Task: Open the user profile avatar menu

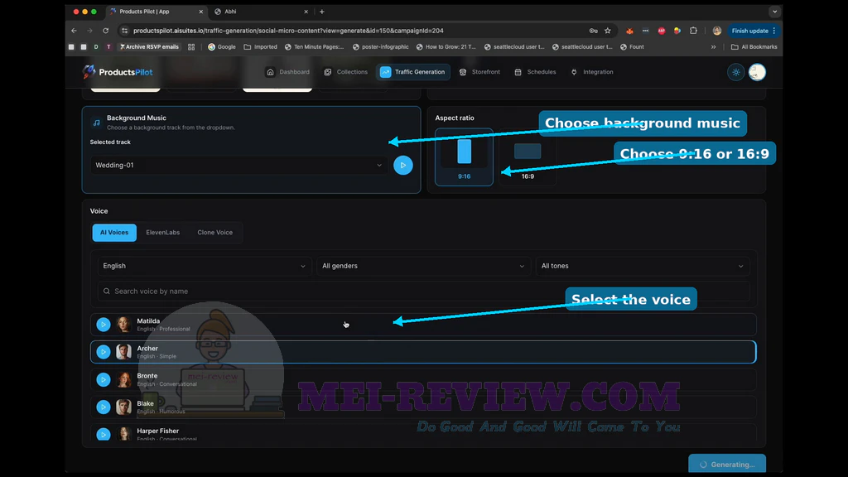Action: (x=757, y=72)
